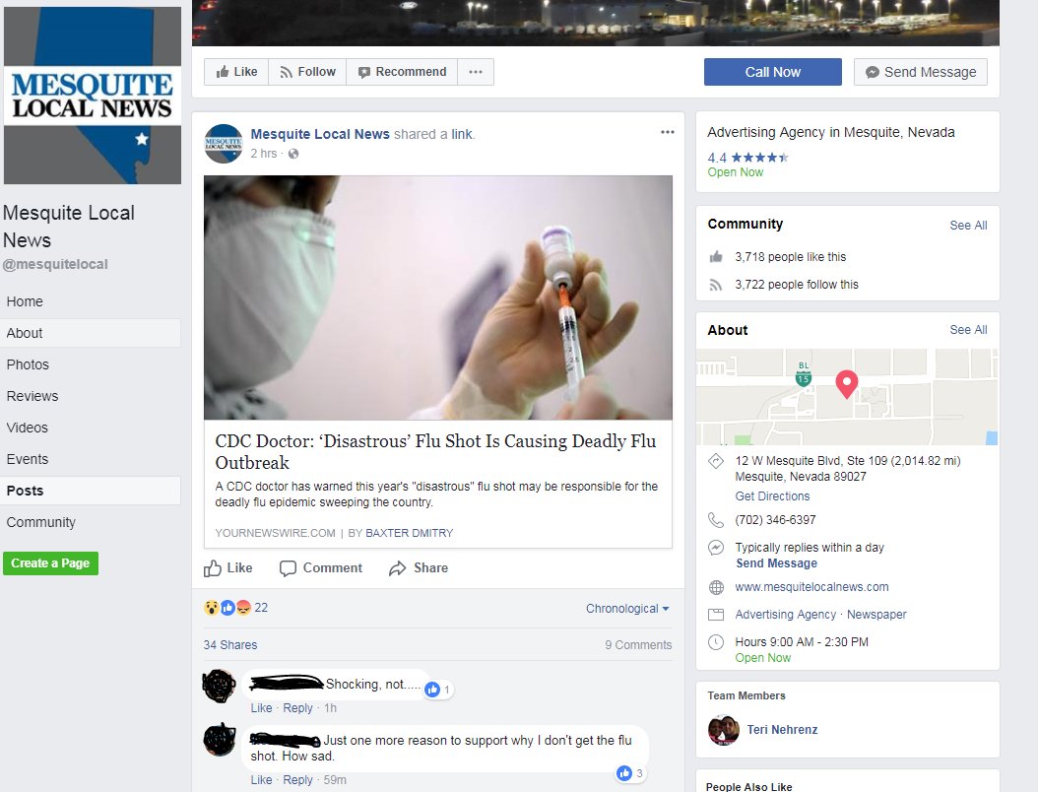This screenshot has width=1038, height=792.
Task: Click the red location pin on the map
Action: [847, 383]
